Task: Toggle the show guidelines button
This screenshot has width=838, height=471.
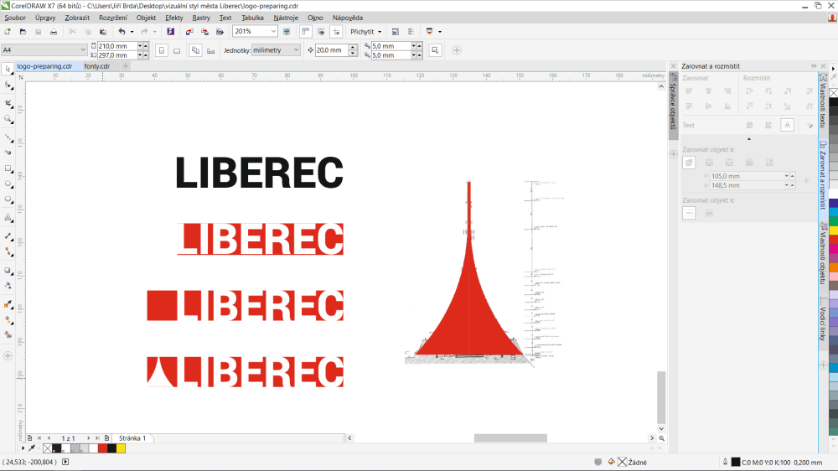Action: [336, 32]
